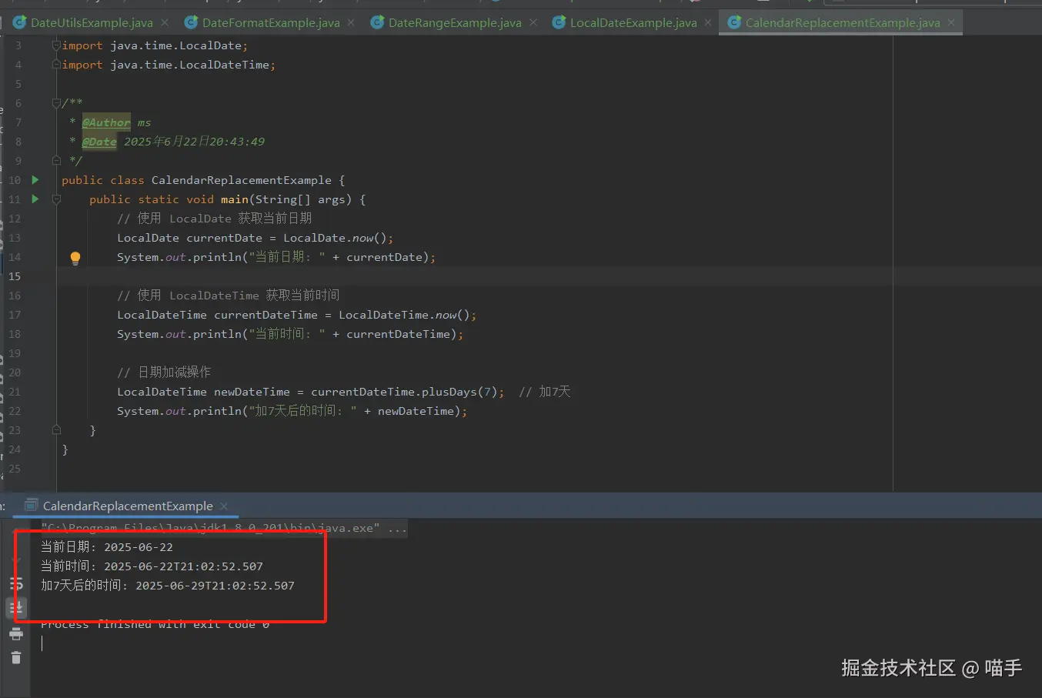Screen dimensions: 1042x698
Task: Click the CalendarReplacementExample.java file type icon
Action: pos(734,22)
